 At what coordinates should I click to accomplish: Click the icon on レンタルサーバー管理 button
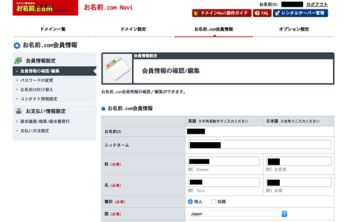pyautogui.click(x=277, y=13)
